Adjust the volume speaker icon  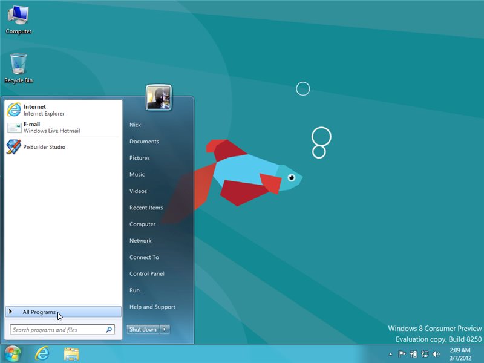coord(436,353)
